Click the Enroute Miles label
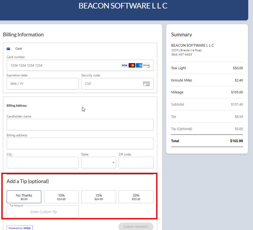The image size is (253, 230). [x=182, y=80]
